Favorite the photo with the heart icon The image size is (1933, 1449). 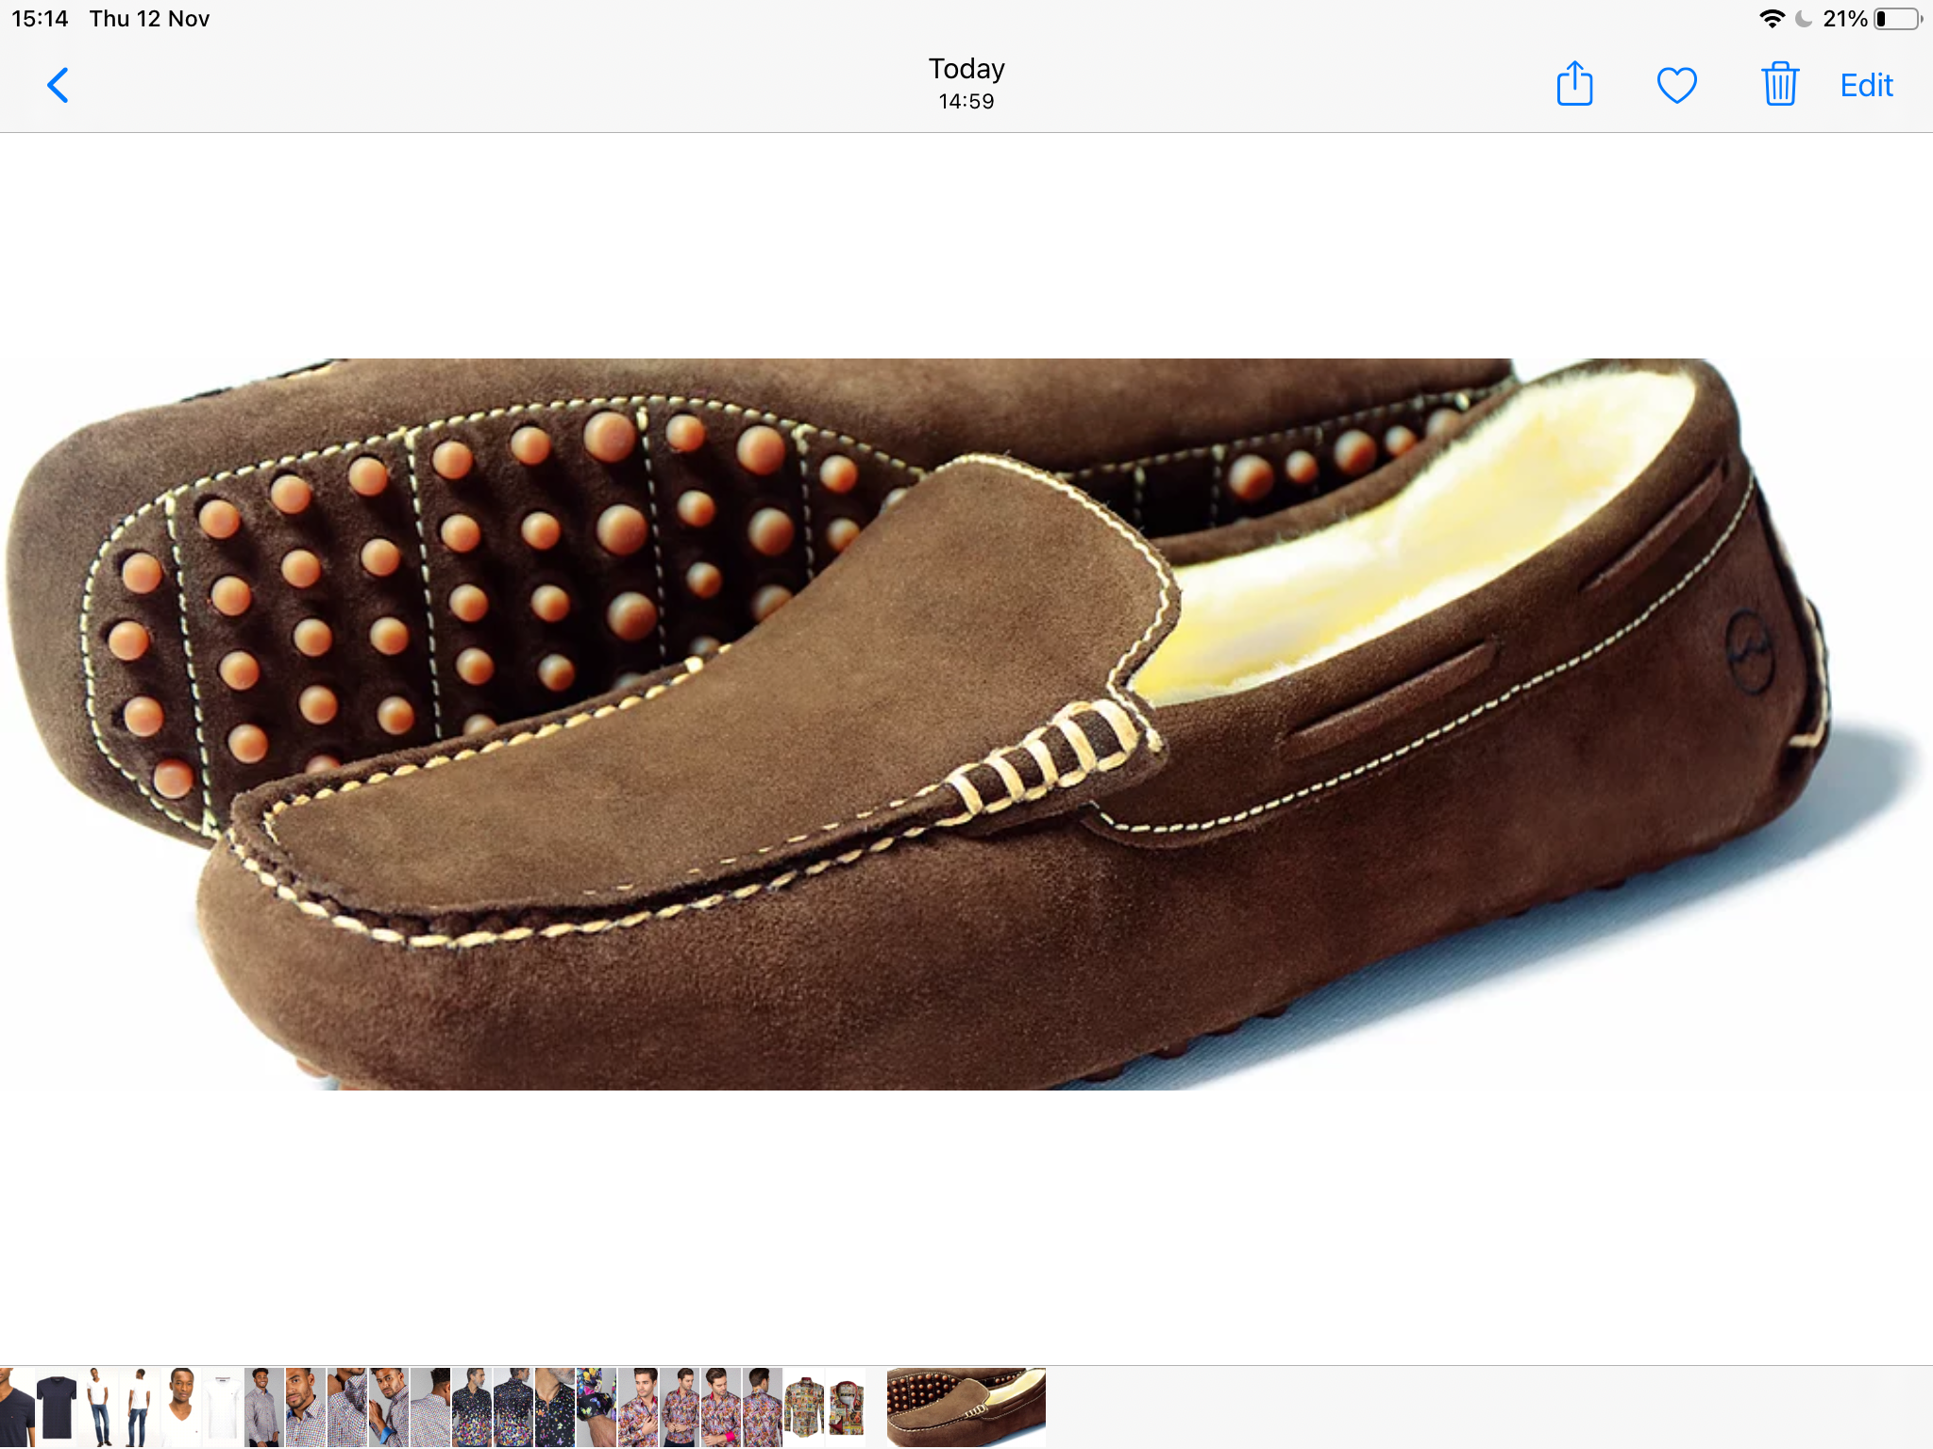point(1677,86)
